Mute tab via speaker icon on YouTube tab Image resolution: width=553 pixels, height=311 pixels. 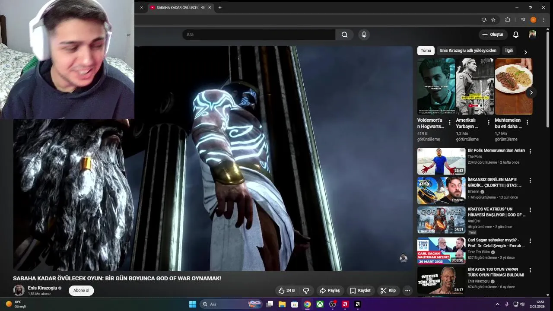tap(203, 7)
